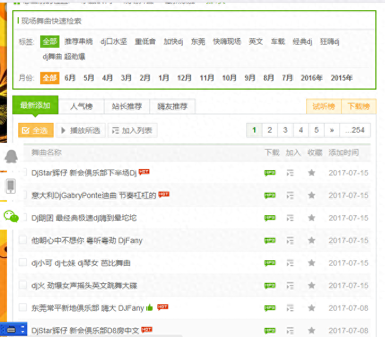The width and height of the screenshot is (385, 337).
Task: Add DjStar辉仔 新会俱乐部D8房中文 to playlist
Action: point(290,331)
